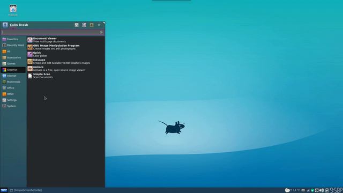Click the menu search input field
Image resolution: width=343 pixels, height=193 pixels.
click(x=53, y=32)
